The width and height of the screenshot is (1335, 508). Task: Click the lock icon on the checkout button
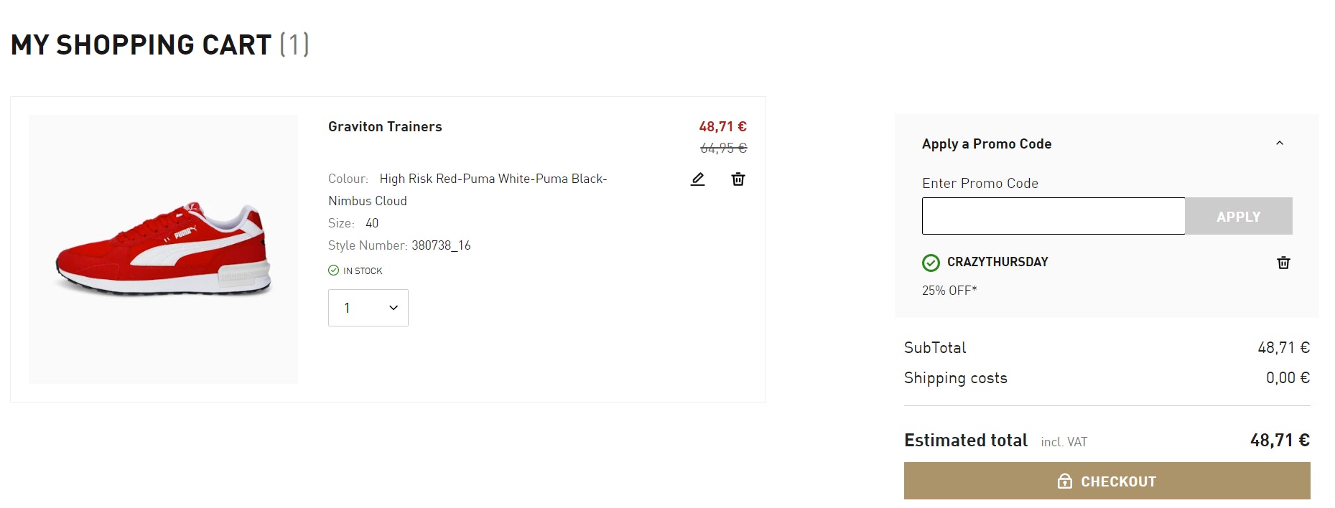[1065, 481]
